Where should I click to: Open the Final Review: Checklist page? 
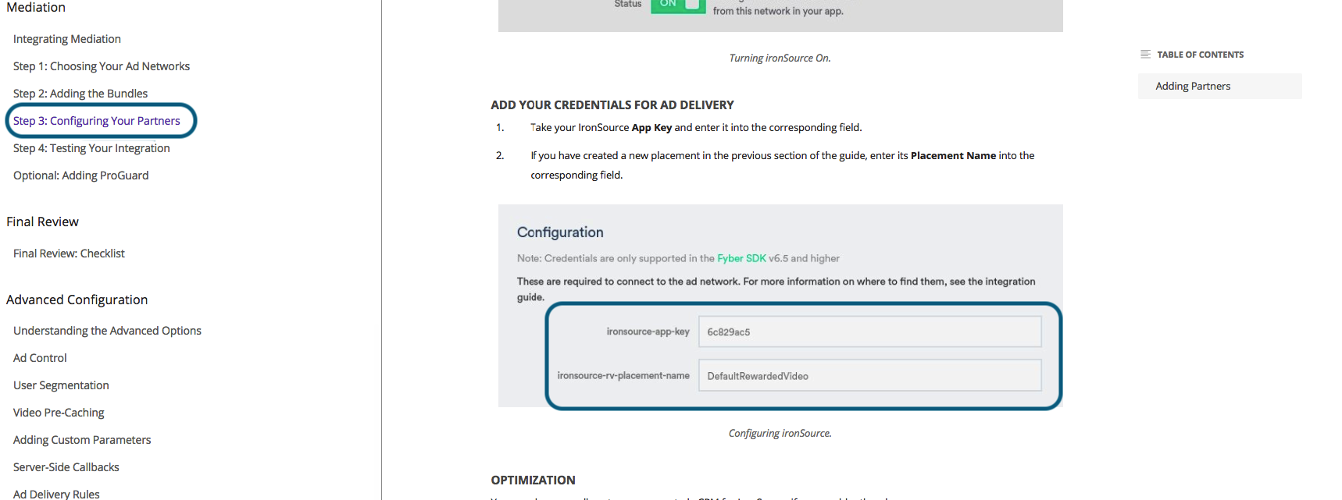point(69,254)
